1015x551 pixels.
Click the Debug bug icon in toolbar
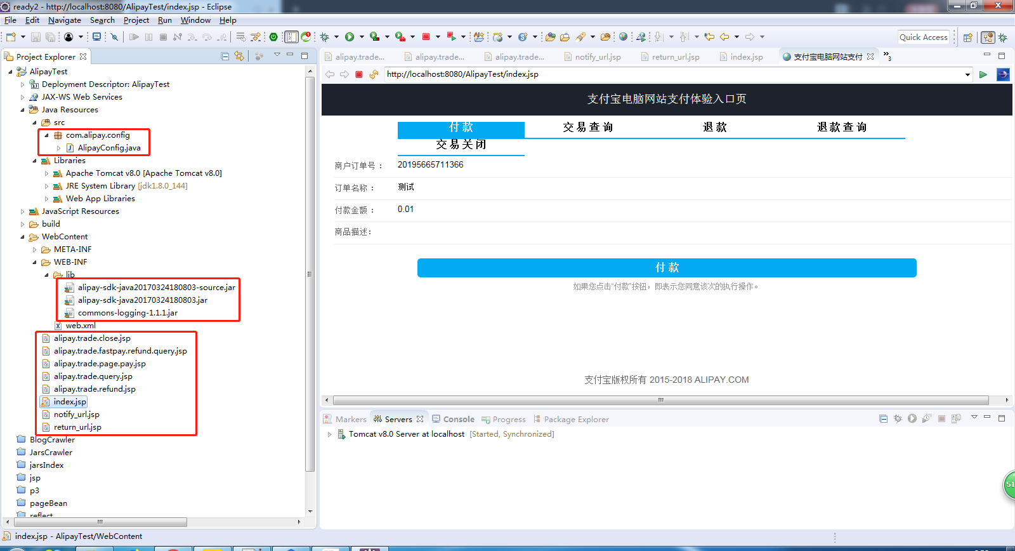324,37
